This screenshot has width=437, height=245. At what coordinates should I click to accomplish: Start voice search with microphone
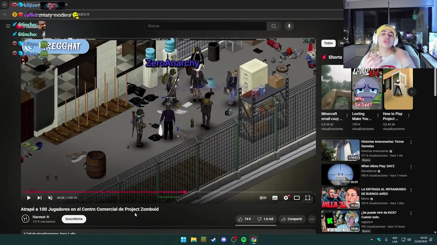(x=289, y=26)
